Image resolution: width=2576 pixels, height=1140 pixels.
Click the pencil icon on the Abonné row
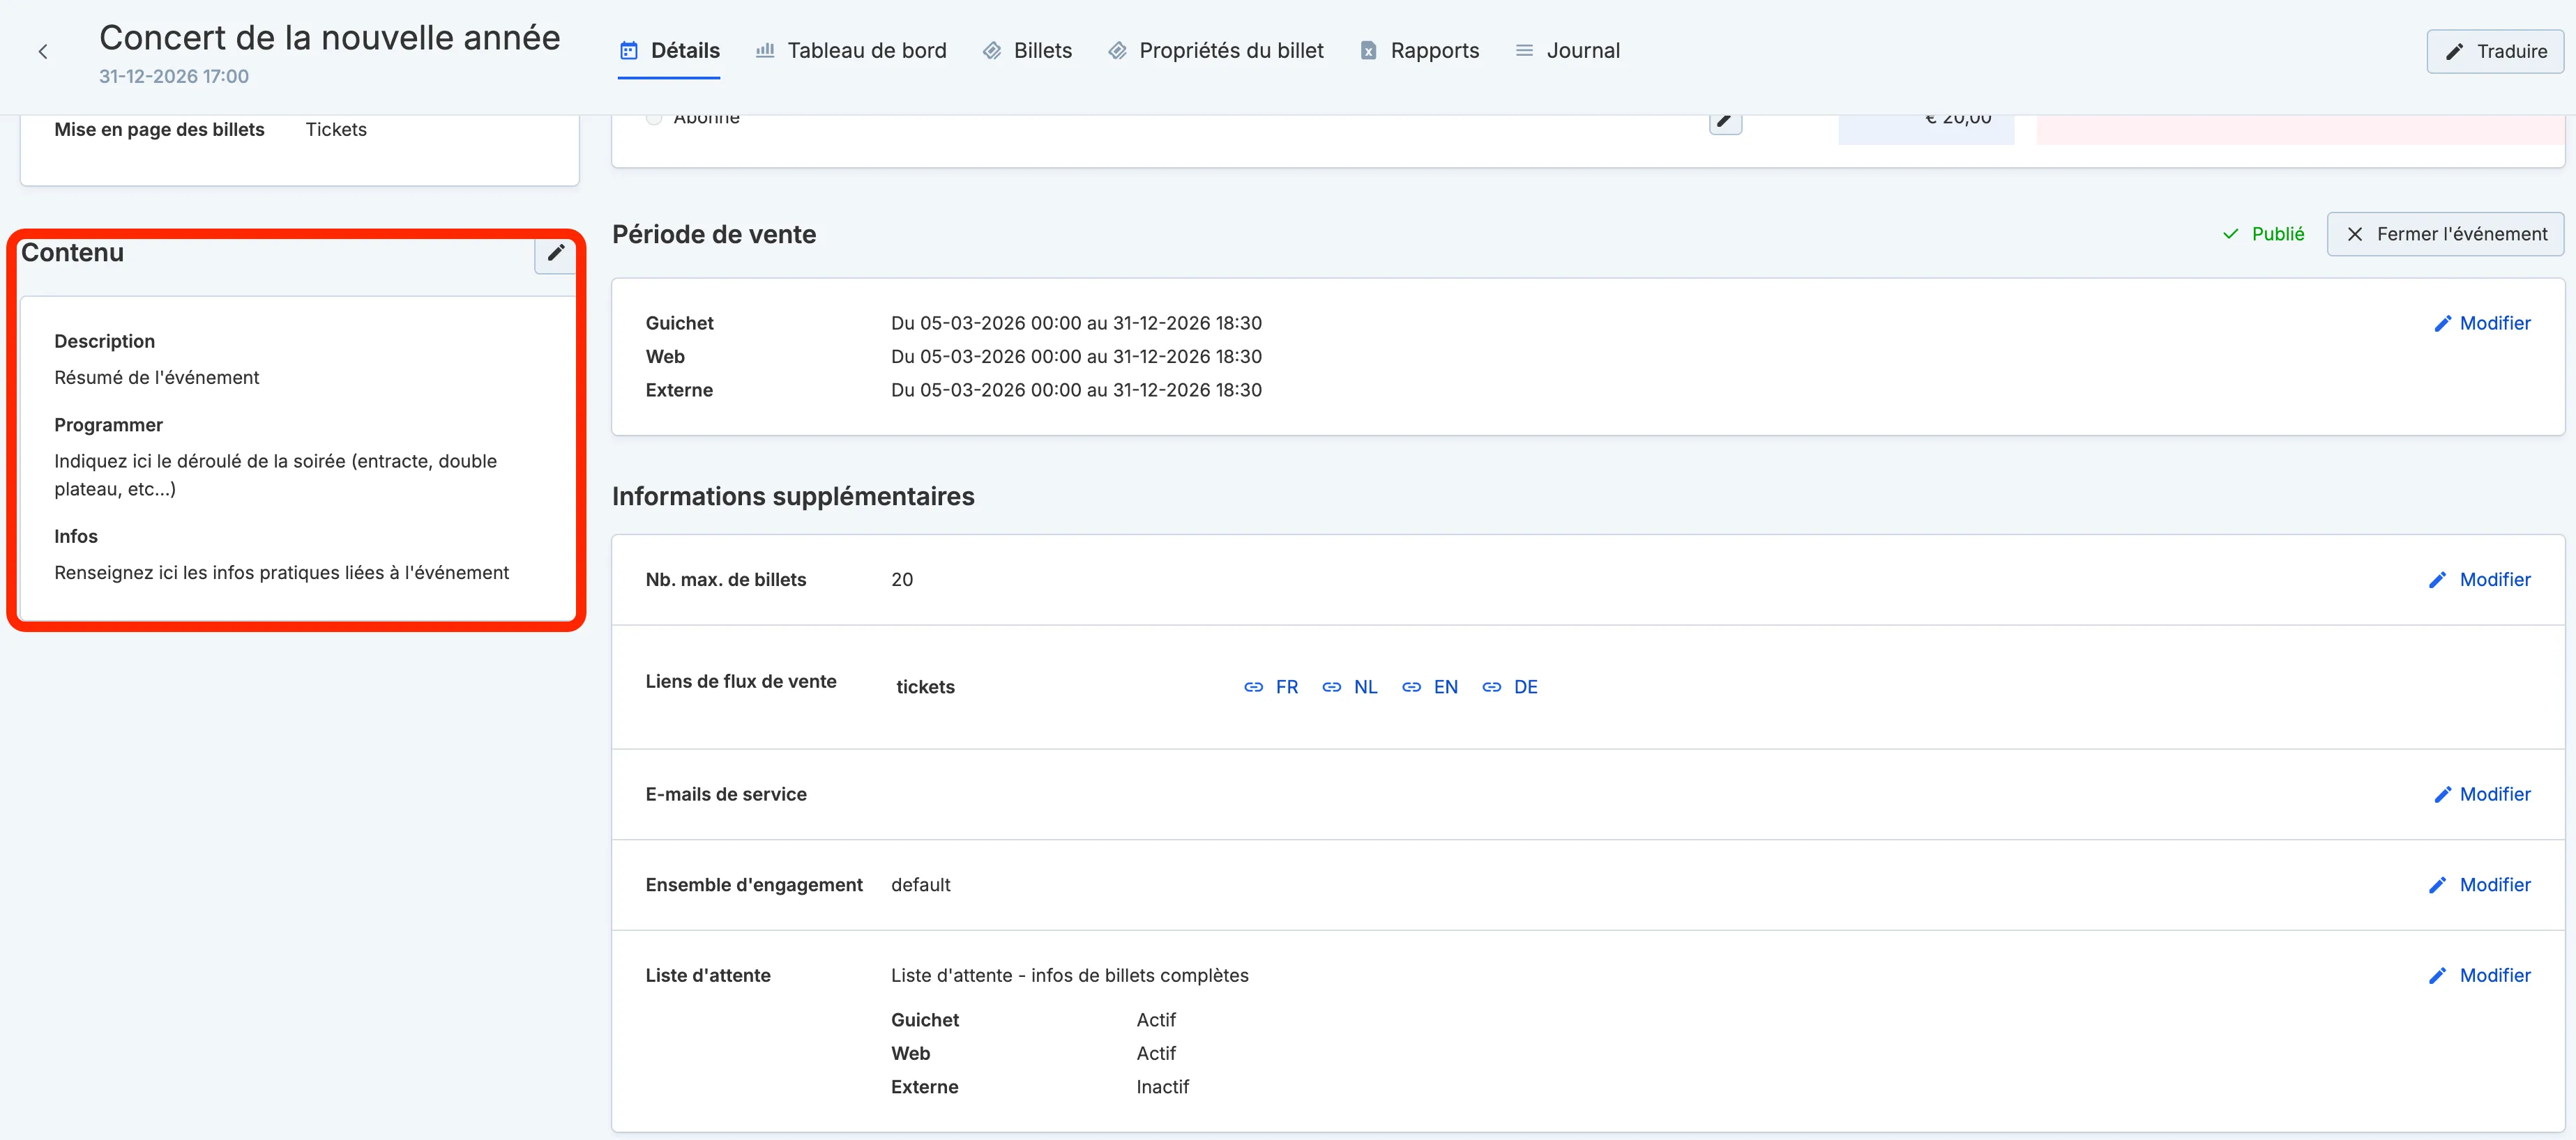(1725, 122)
